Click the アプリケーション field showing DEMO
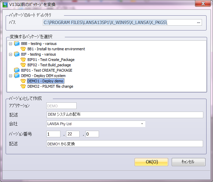This screenshot has width=213, height=182. pos(61,106)
